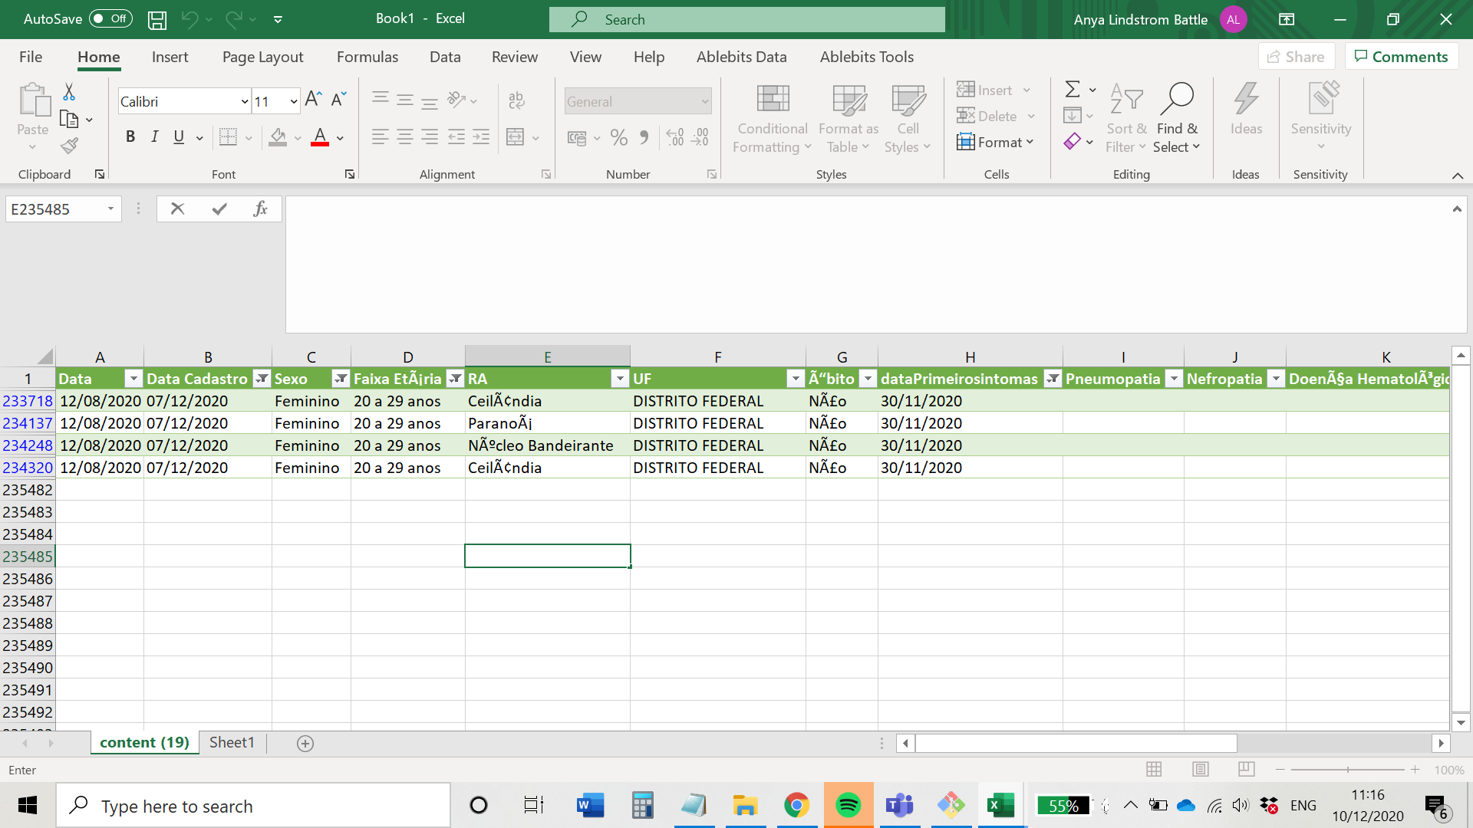The width and height of the screenshot is (1473, 828).
Task: Open filter dropdown on Nefropatia column
Action: (1276, 379)
